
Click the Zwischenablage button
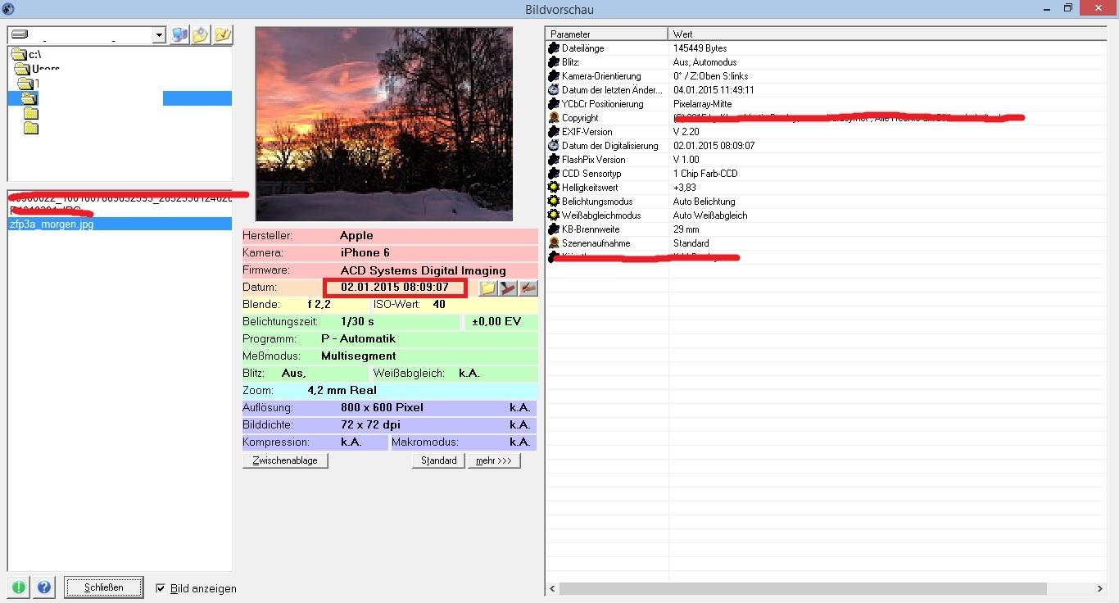click(285, 460)
